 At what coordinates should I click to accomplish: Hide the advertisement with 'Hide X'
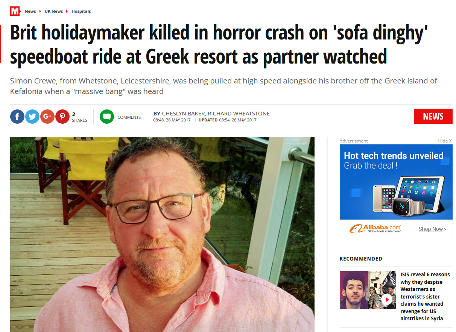click(x=445, y=141)
